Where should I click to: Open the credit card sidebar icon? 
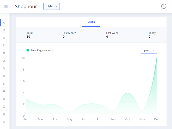[x=4, y=99]
